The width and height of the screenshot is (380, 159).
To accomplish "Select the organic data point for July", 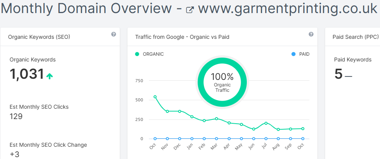I will click(266, 123).
